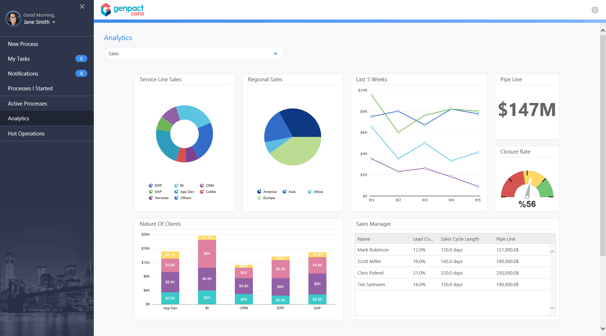Click the 250,000.0$ pipe line cell
This screenshot has width=606, height=336.
click(508, 273)
